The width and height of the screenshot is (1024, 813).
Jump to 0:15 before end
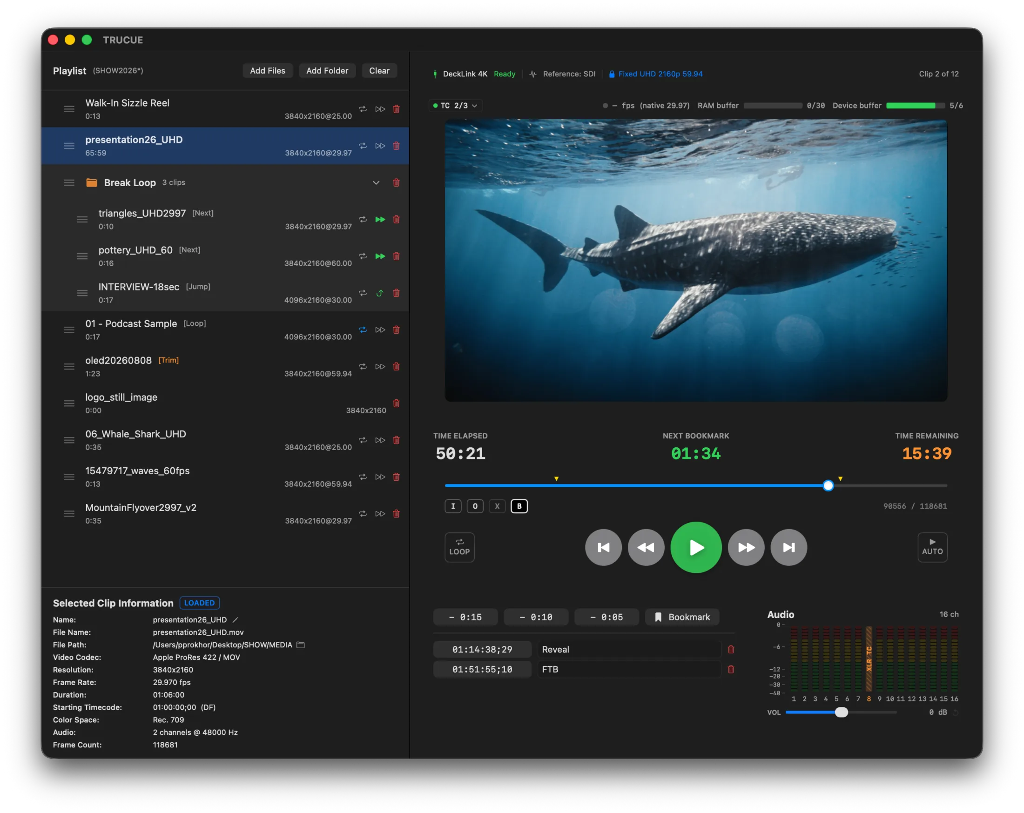coord(465,617)
